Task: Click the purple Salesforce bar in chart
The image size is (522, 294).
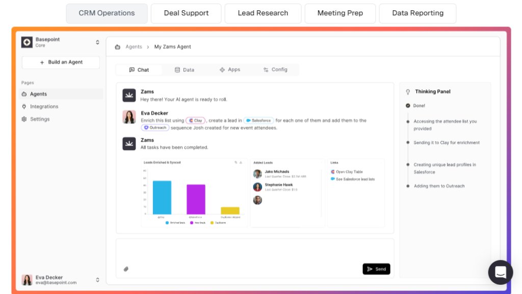Action: (x=196, y=200)
